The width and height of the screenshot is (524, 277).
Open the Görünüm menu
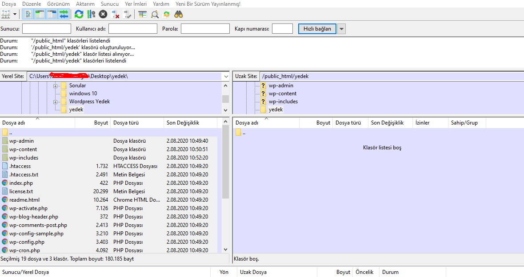point(59,4)
